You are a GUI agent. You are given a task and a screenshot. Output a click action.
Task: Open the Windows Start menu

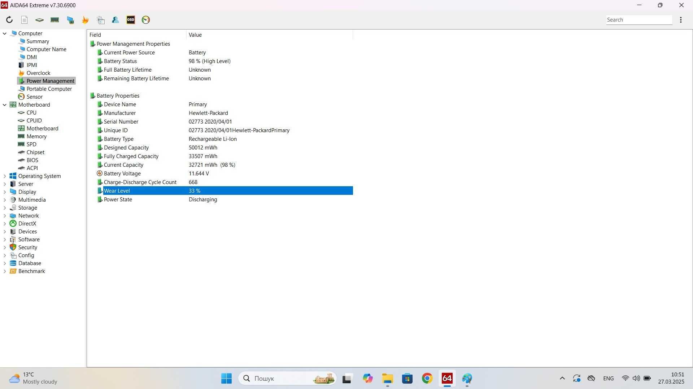pyautogui.click(x=226, y=379)
